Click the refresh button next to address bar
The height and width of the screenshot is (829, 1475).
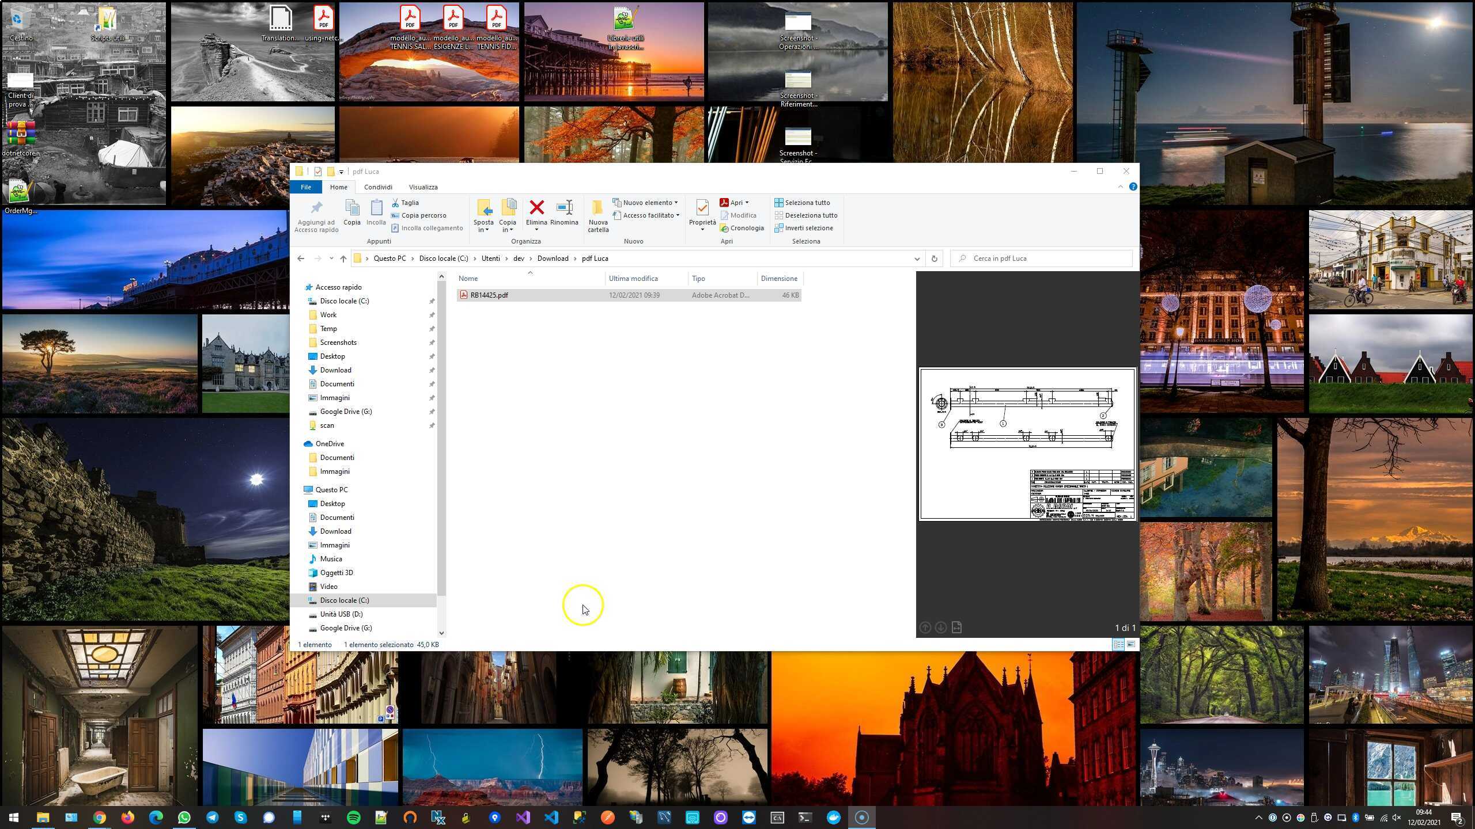(934, 258)
